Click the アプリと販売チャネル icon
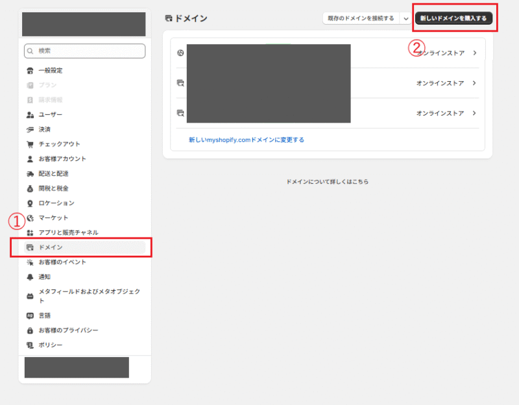The width and height of the screenshot is (519, 405). coord(29,232)
